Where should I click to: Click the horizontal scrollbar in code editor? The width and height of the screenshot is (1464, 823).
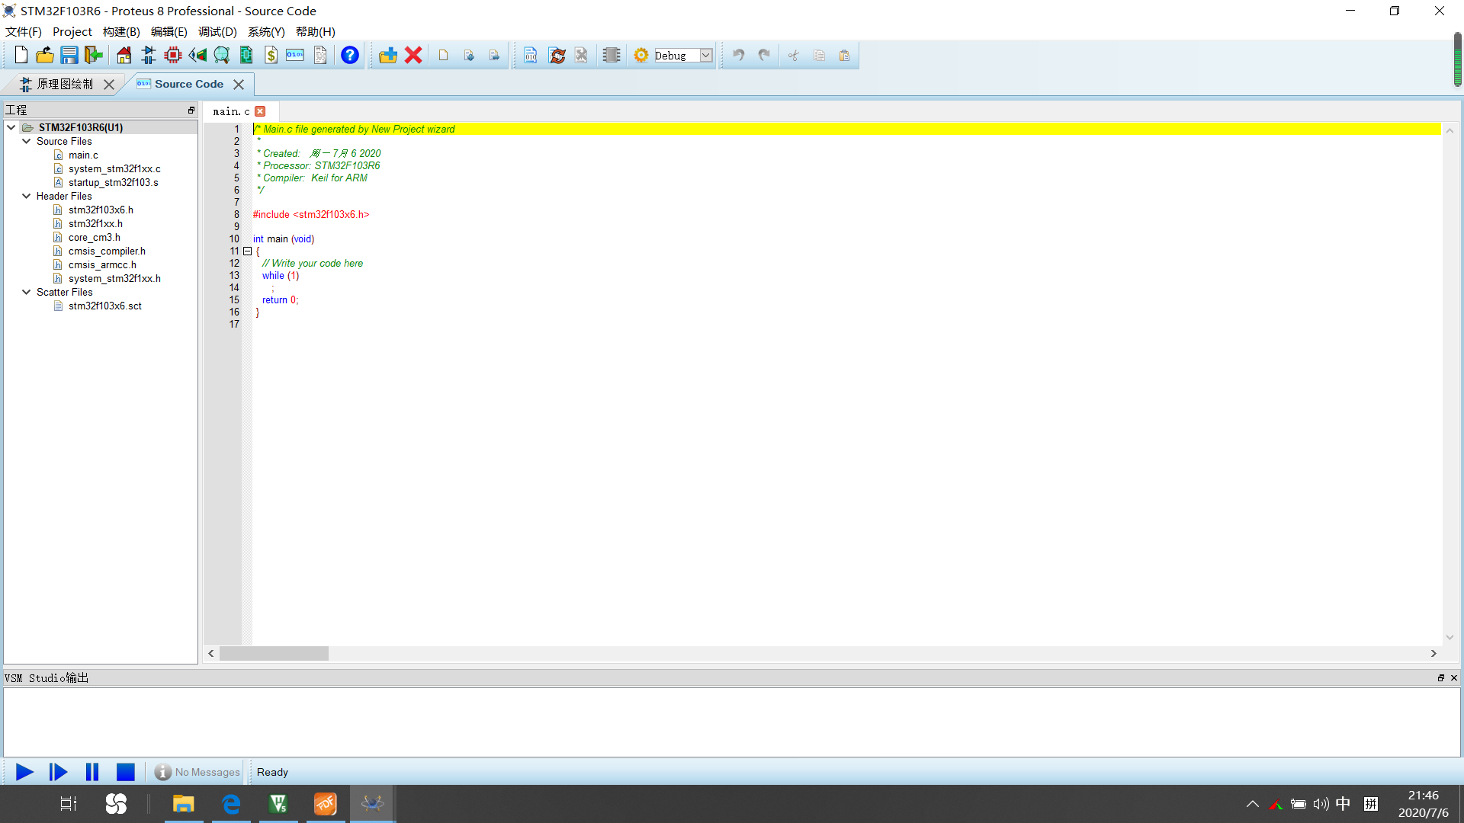point(274,653)
